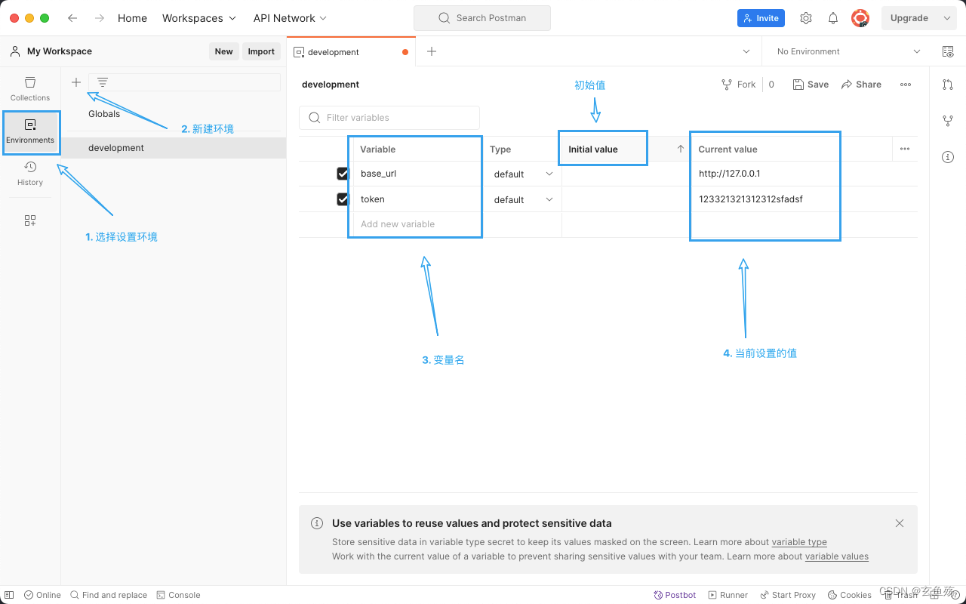Toggle sidebar icon in status bar

[x=9, y=595]
